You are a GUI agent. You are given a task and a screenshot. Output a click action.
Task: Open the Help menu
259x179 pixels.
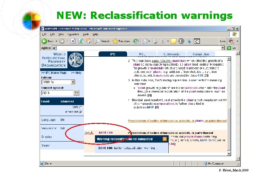(96, 34)
